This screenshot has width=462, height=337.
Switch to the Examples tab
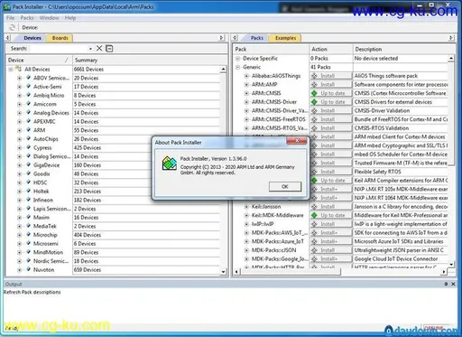(285, 38)
